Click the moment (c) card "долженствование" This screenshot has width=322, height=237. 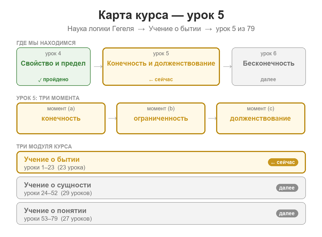pyautogui.click(x=261, y=118)
